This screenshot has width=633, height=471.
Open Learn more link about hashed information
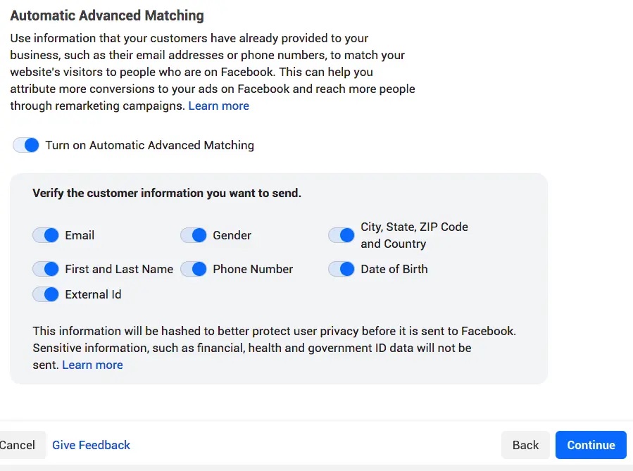[92, 365]
